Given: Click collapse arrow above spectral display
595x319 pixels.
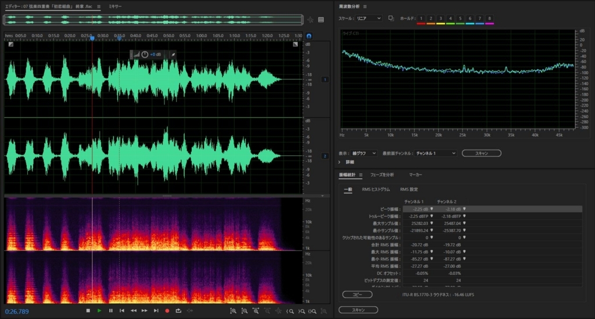Looking at the screenshot, I should (x=322, y=196).
